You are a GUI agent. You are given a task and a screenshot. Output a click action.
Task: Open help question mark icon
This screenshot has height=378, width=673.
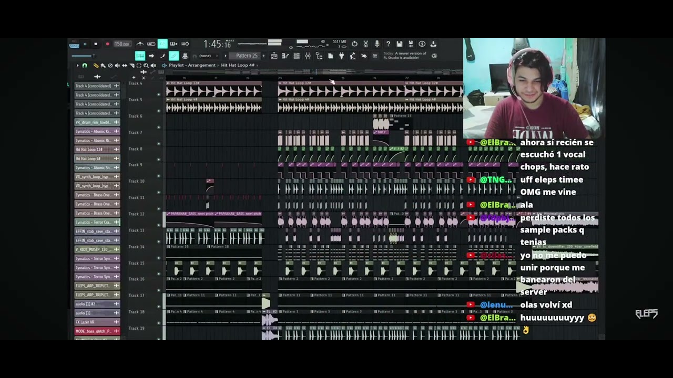coord(389,44)
